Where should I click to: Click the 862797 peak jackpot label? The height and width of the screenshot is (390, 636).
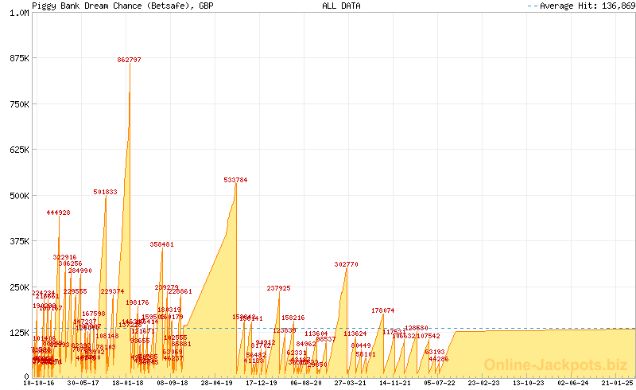click(x=129, y=60)
